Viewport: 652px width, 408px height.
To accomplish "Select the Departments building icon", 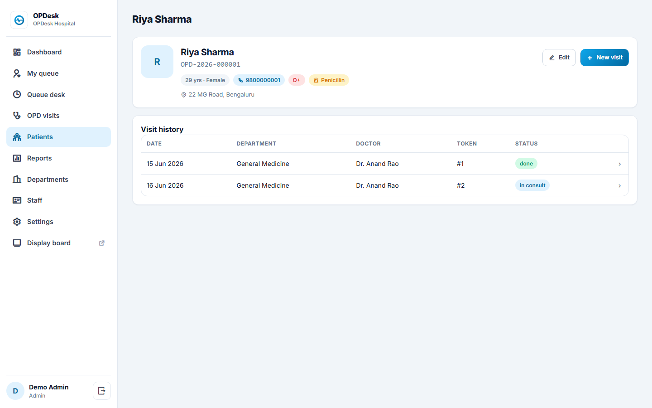I will (17, 179).
